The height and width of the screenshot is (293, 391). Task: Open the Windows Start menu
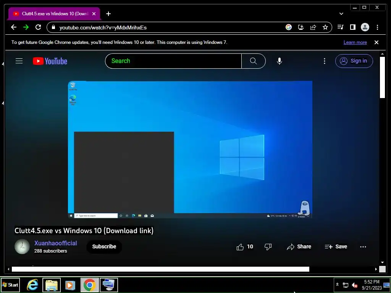(10, 285)
